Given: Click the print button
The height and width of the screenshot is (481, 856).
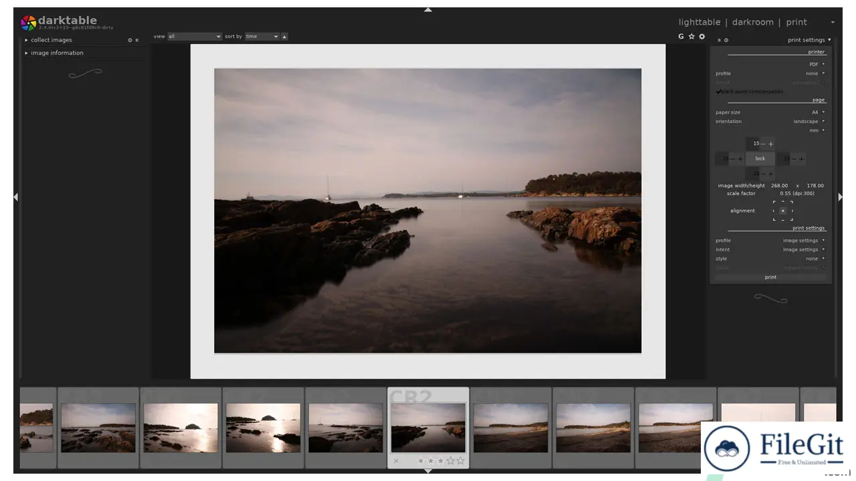Looking at the screenshot, I should coord(770,277).
